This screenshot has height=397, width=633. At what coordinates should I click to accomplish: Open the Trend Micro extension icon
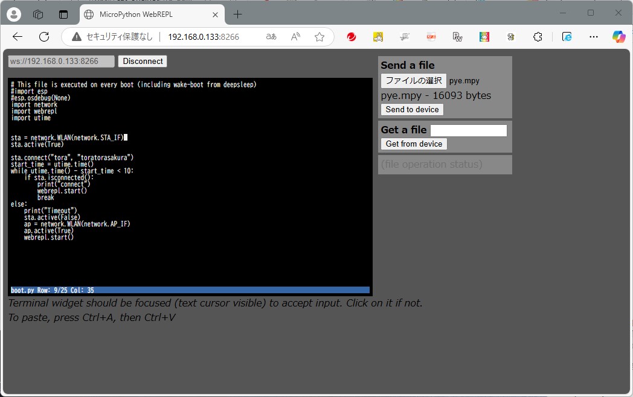(350, 37)
